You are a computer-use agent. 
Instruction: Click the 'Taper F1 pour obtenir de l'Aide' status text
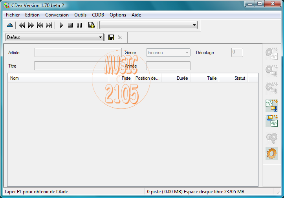(x=36, y=192)
